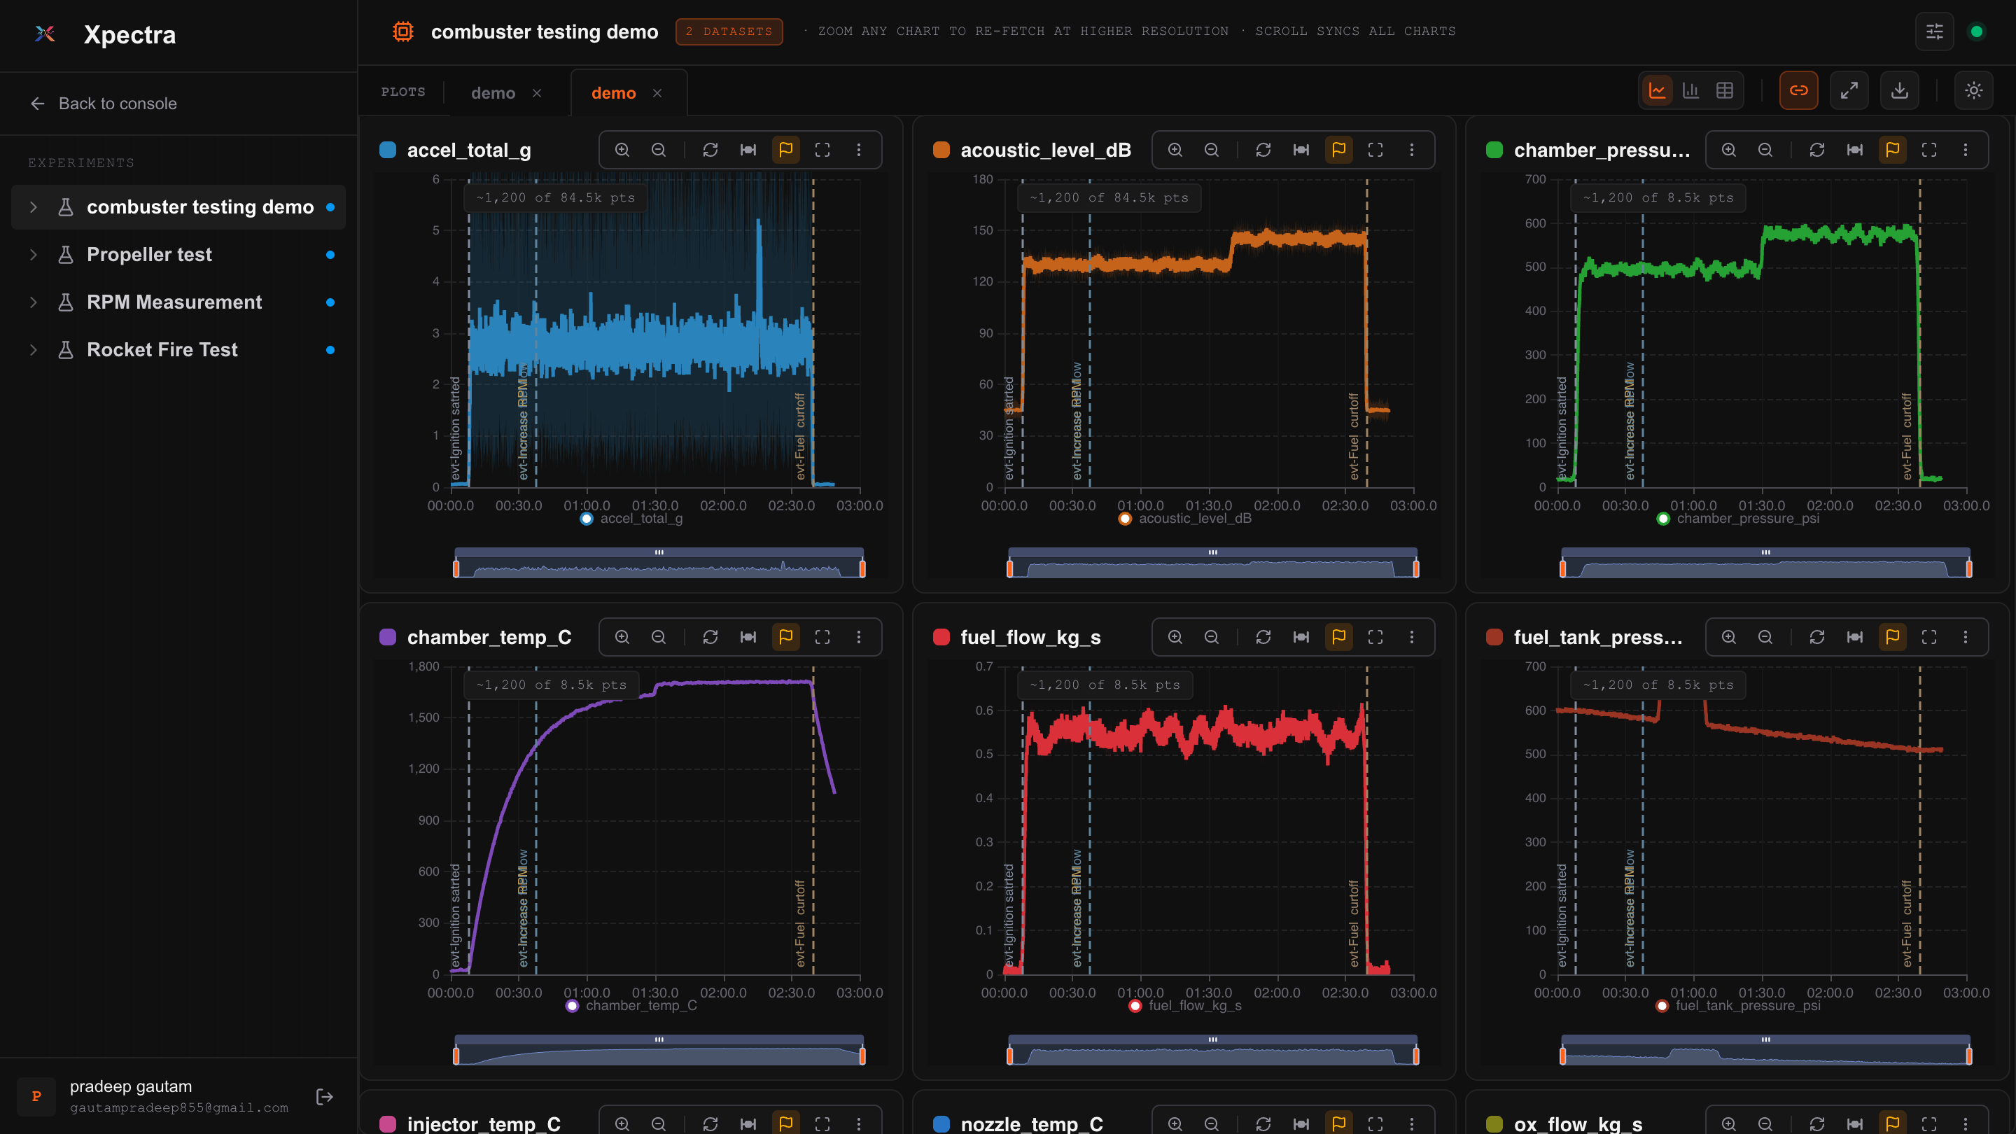Click the range slider grip under chamber_temp_C
This screenshot has width=2016, height=1134.
click(x=659, y=1039)
